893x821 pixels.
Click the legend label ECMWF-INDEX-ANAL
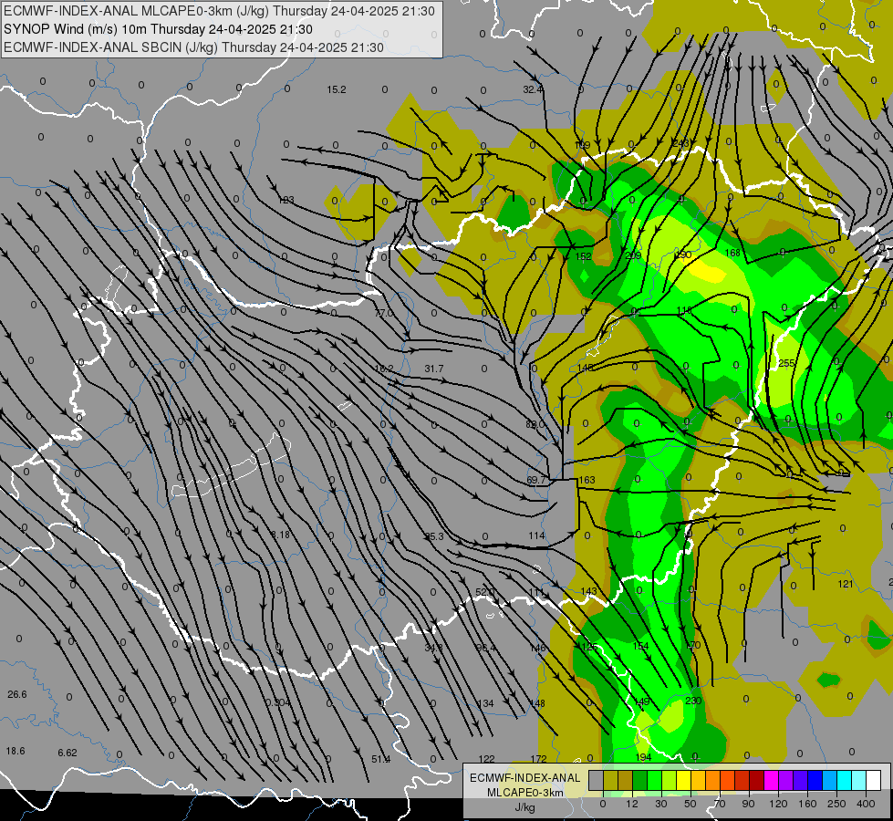pos(525,778)
